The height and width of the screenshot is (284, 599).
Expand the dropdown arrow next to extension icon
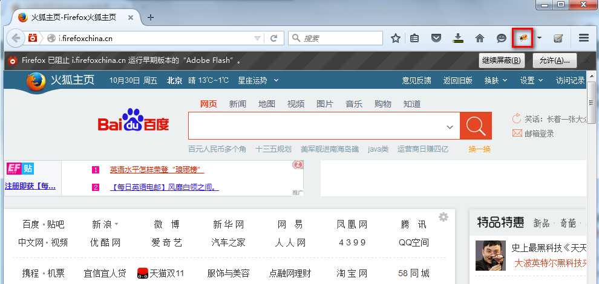pos(539,38)
